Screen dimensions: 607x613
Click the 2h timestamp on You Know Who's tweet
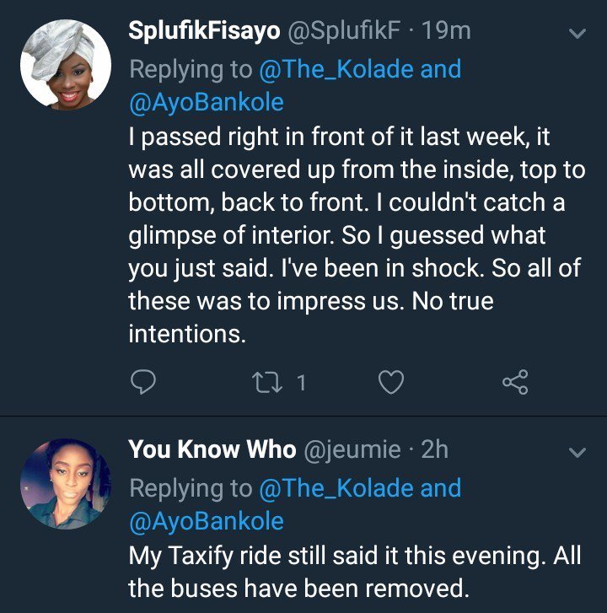(435, 449)
